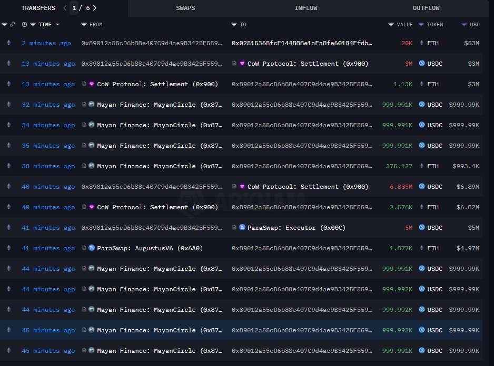
Task: Open the '38 minutes ago' transaction link
Action: coord(48,166)
